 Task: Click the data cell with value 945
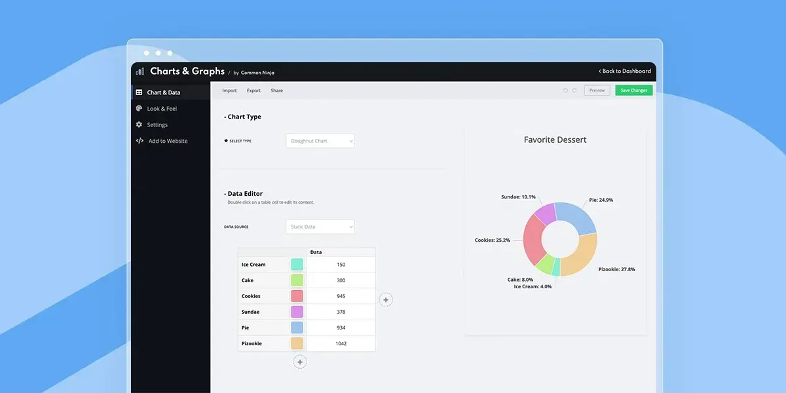tap(341, 296)
